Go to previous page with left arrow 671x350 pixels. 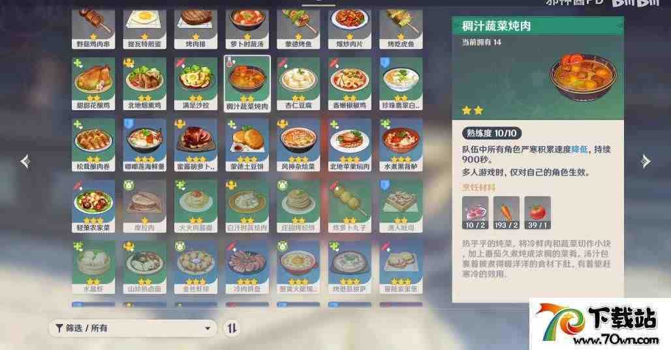(x=25, y=161)
